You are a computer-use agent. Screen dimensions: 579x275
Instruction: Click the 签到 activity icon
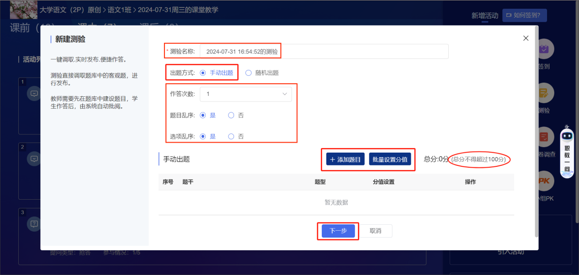click(544, 49)
